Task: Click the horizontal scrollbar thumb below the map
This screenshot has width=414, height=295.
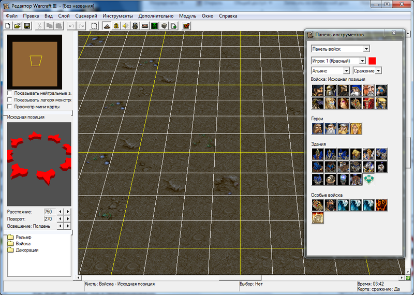Action: point(240,278)
